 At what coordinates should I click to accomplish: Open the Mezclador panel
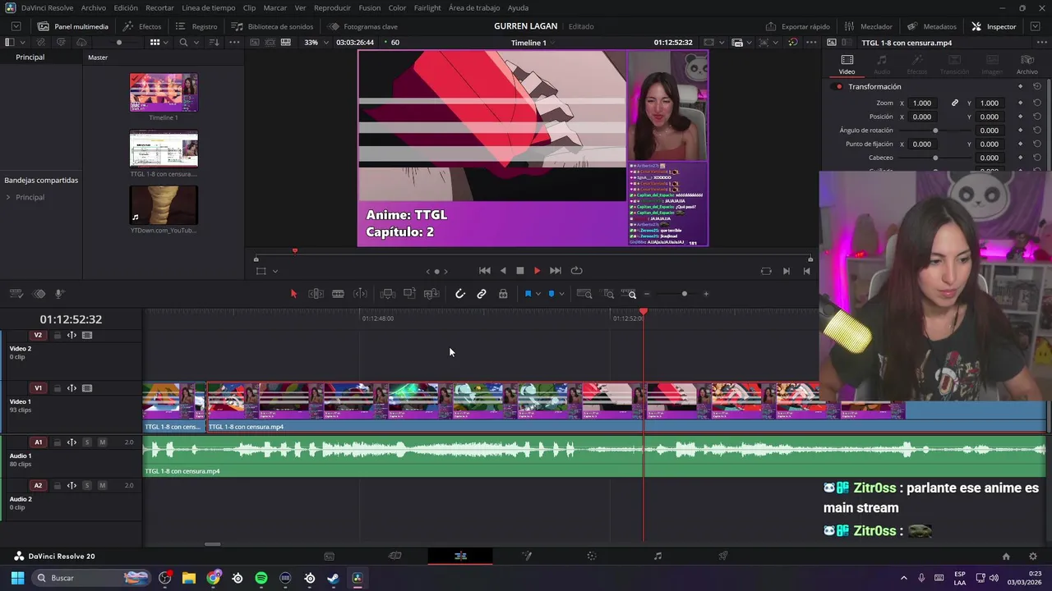point(870,26)
